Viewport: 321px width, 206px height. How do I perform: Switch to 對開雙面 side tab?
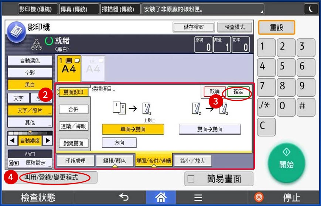pos(73,143)
